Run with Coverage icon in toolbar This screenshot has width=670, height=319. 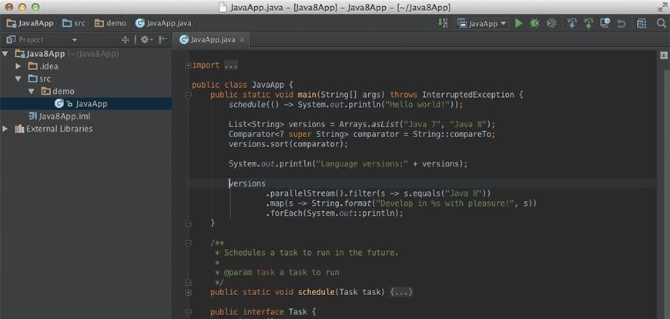point(551,23)
